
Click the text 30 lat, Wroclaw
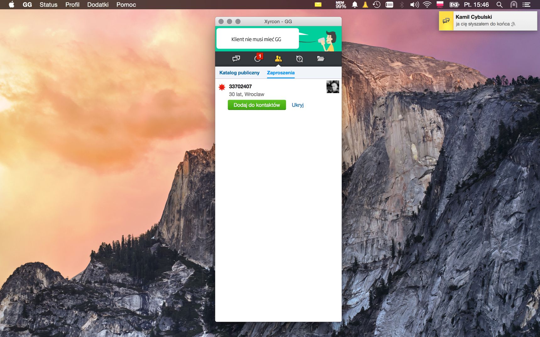point(246,94)
